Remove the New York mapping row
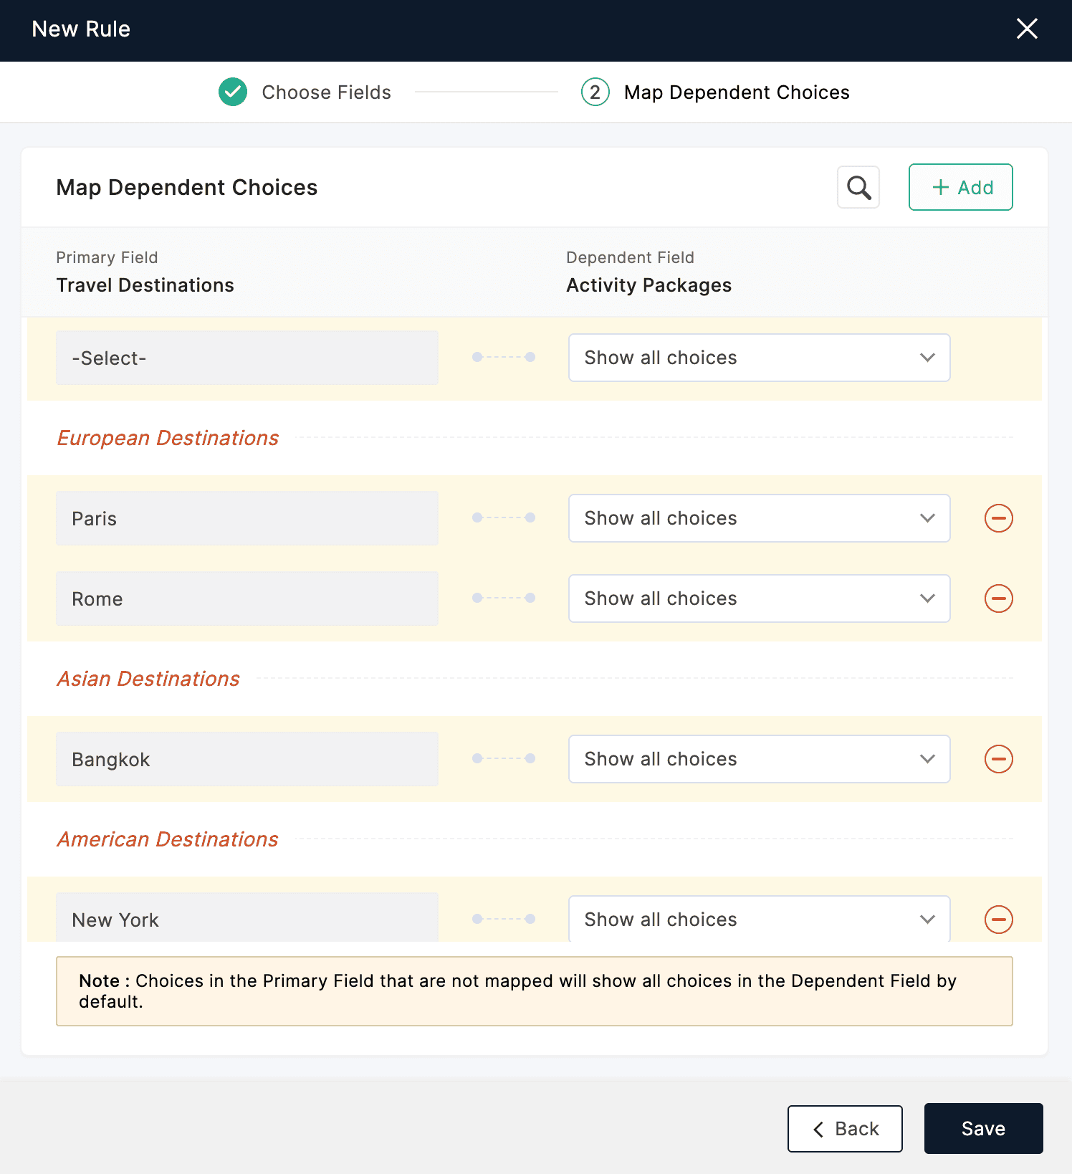The image size is (1072, 1174). (998, 920)
